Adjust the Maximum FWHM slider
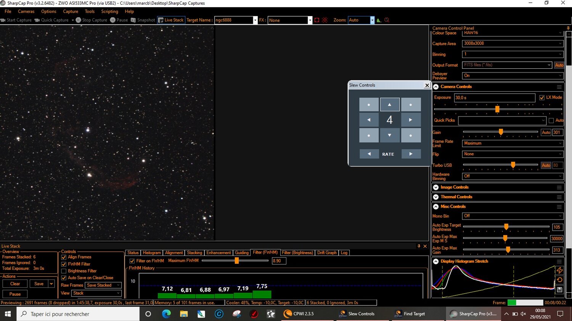 236,261
